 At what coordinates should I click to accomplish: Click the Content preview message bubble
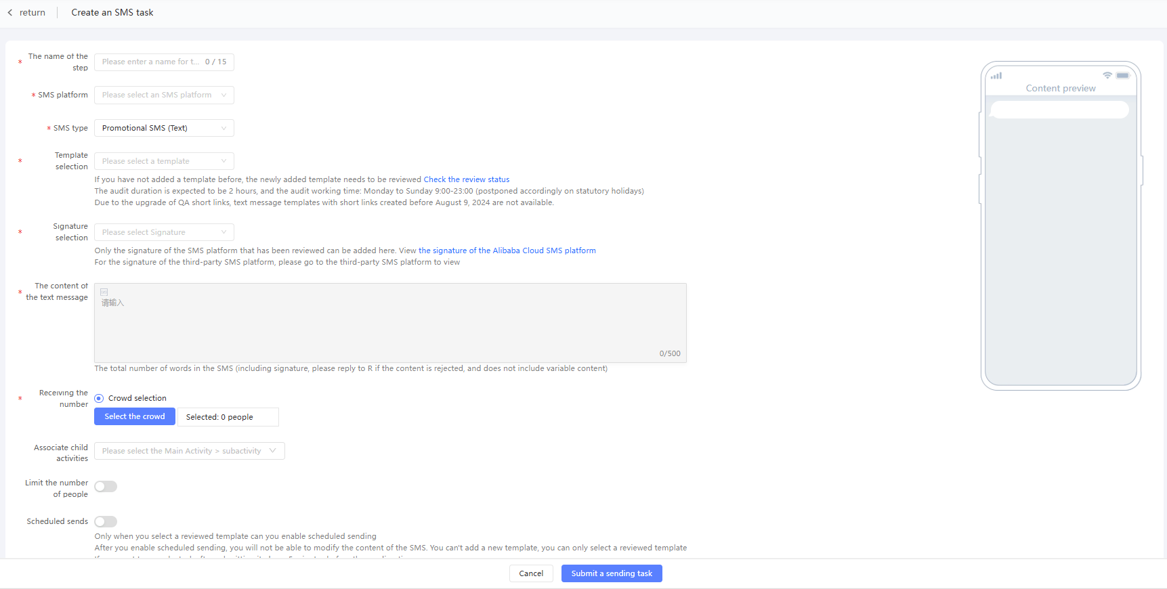click(1060, 110)
